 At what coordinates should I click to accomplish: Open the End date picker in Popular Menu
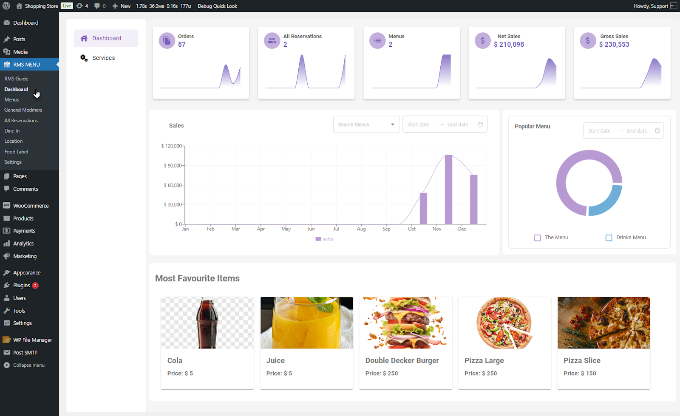637,130
